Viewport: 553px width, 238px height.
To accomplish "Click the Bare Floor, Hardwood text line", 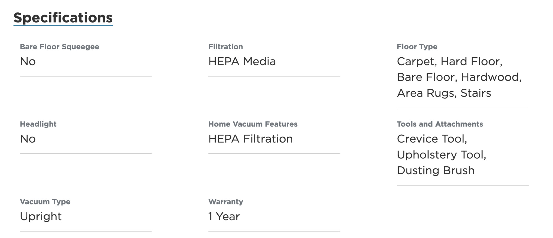I will [459, 77].
